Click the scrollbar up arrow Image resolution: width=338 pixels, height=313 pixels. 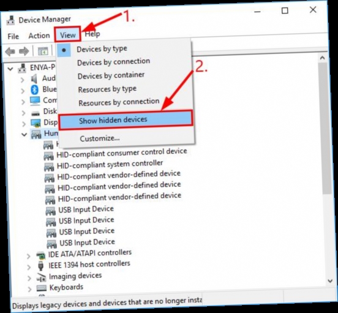tap(322, 58)
